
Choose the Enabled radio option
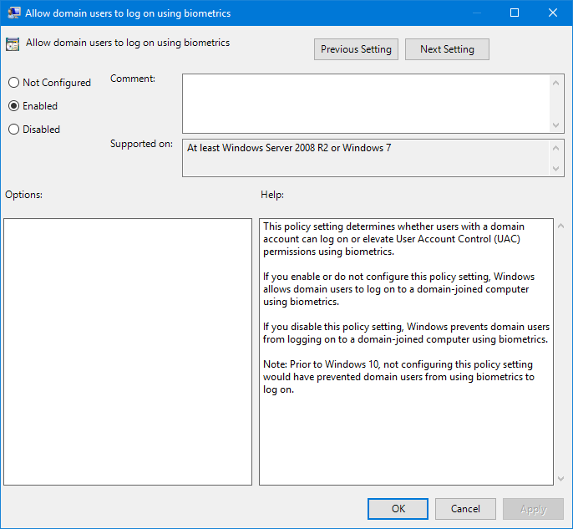13,106
